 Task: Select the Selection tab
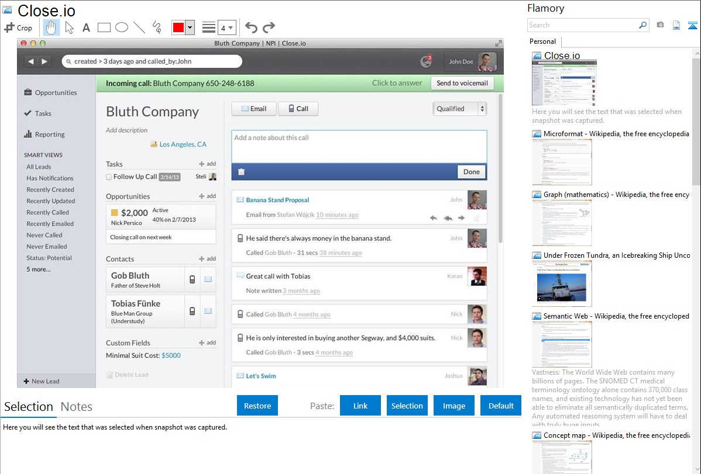pyautogui.click(x=29, y=407)
